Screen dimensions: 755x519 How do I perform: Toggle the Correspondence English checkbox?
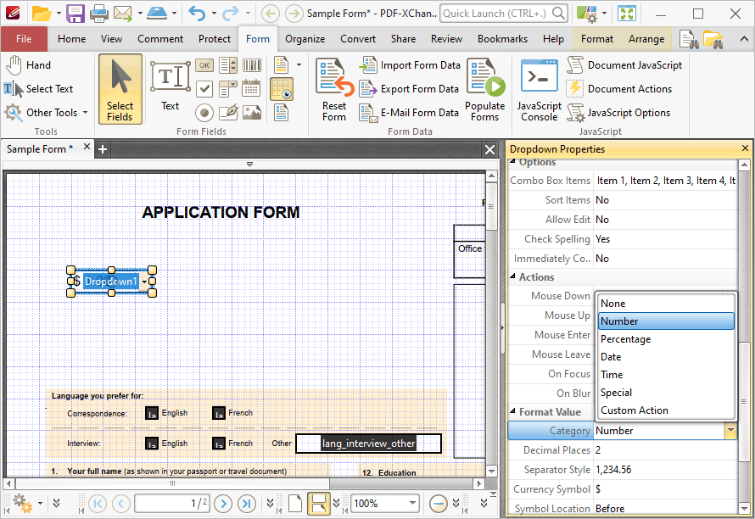(152, 413)
